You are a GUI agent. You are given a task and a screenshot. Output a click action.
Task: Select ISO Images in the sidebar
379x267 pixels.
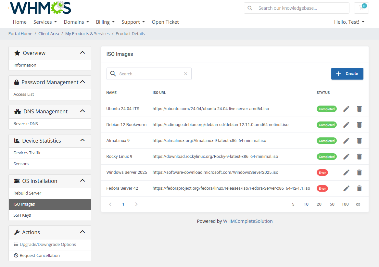[x=50, y=204]
